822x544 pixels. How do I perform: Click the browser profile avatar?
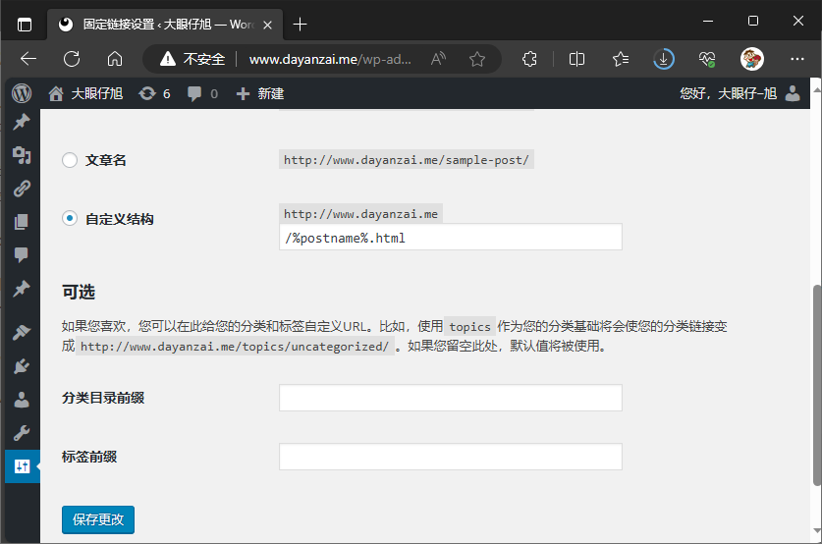(x=751, y=59)
